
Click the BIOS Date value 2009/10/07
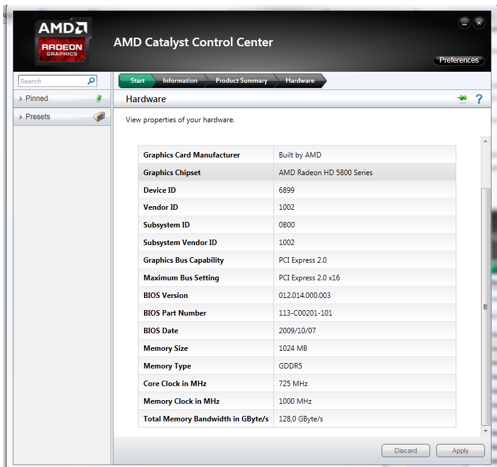click(x=297, y=331)
